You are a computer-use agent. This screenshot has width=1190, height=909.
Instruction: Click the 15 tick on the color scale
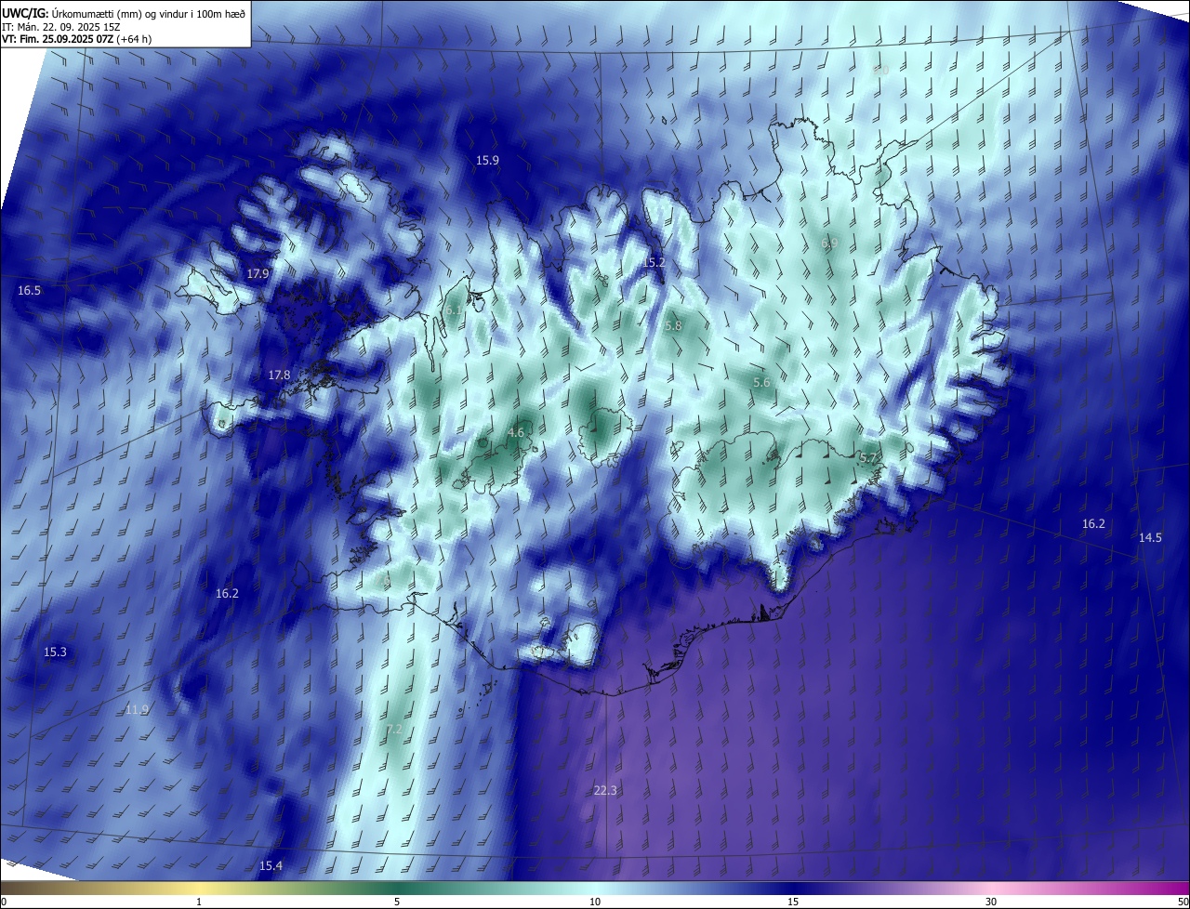(793, 902)
